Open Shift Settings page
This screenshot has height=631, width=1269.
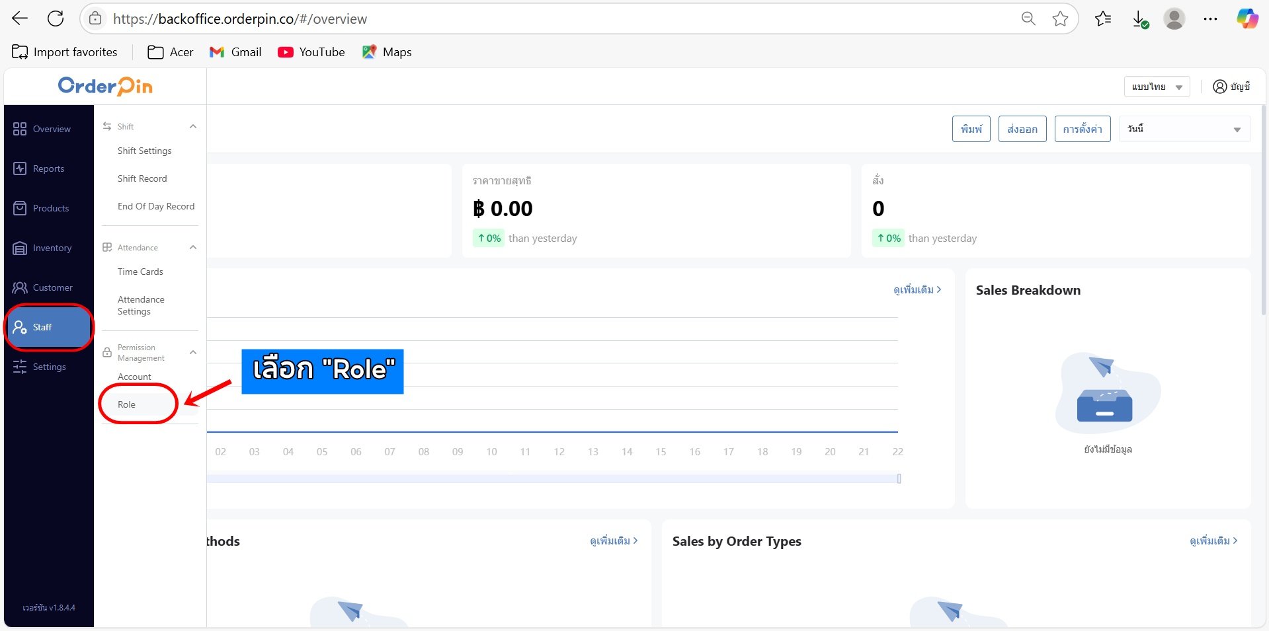[145, 151]
